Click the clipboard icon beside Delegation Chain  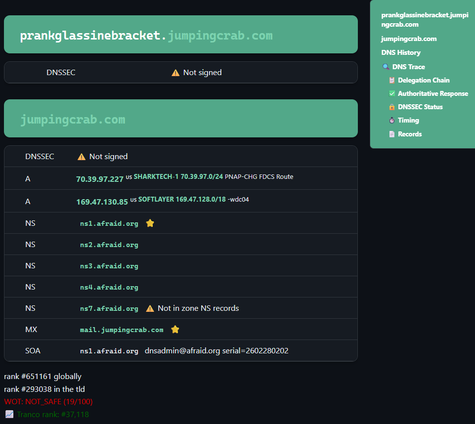392,80
